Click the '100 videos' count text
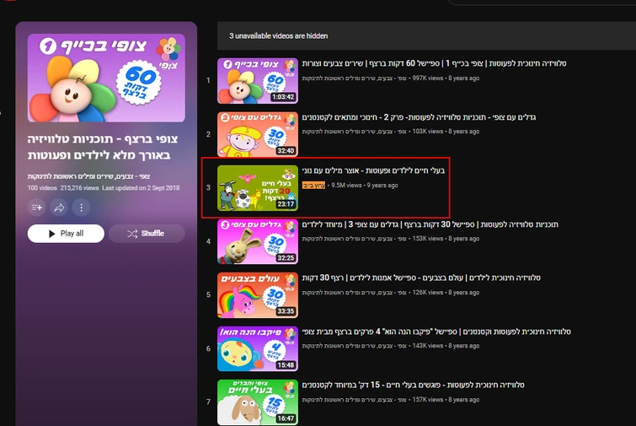 tap(42, 188)
